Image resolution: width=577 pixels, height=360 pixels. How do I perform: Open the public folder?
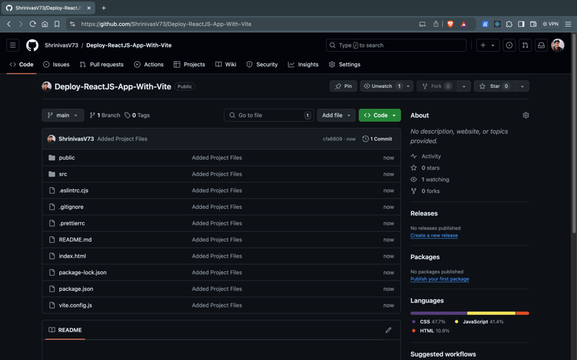click(66, 158)
